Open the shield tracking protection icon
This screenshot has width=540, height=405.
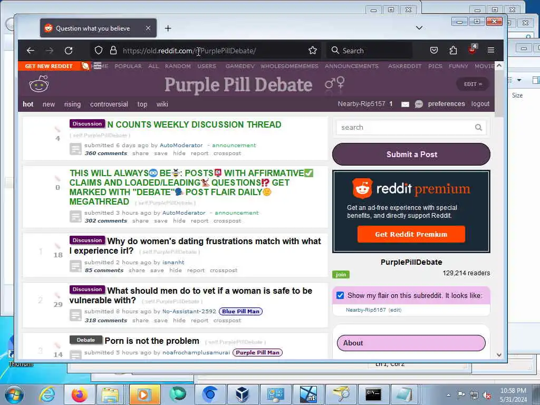pos(99,51)
